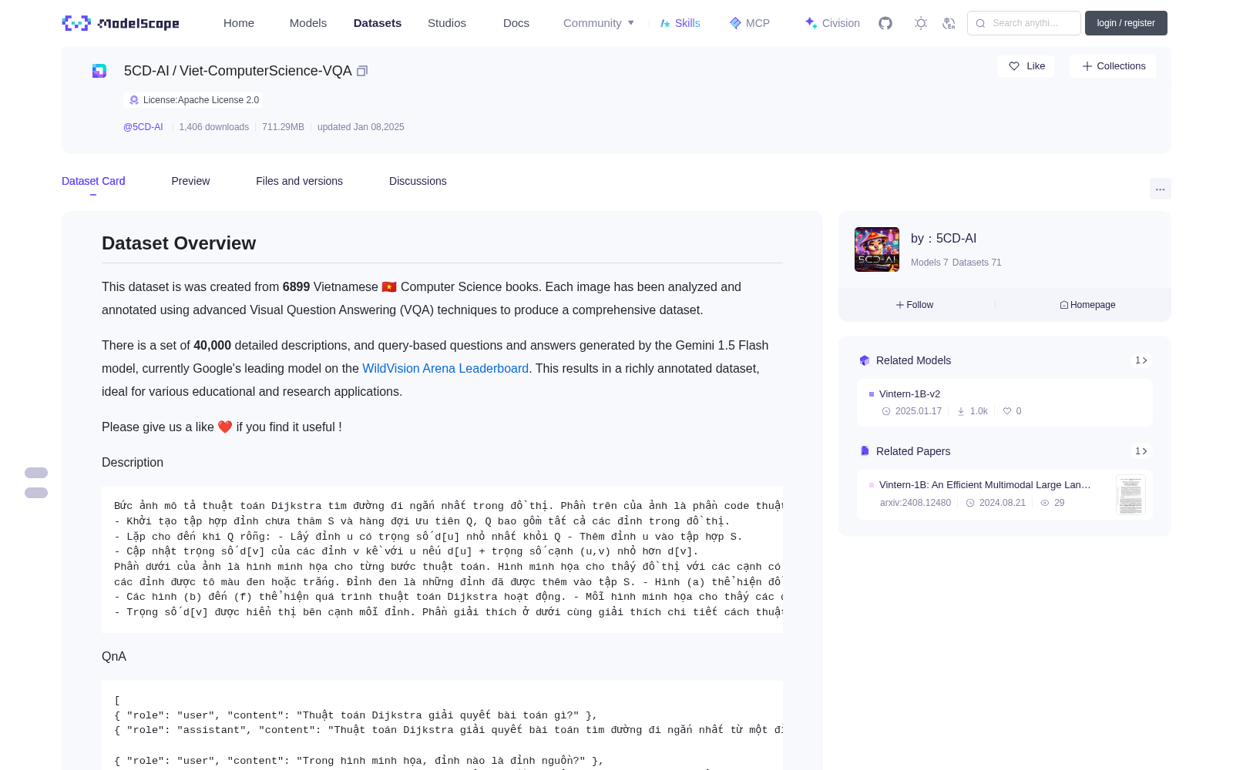The height and width of the screenshot is (770, 1233).
Task: Open the GitHub icon link
Action: click(885, 23)
